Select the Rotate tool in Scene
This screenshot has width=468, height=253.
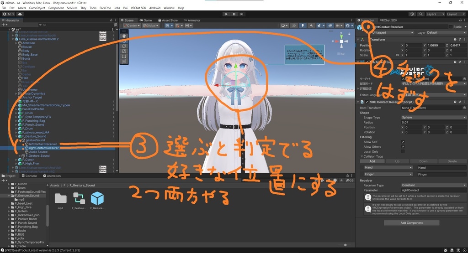tap(124, 46)
